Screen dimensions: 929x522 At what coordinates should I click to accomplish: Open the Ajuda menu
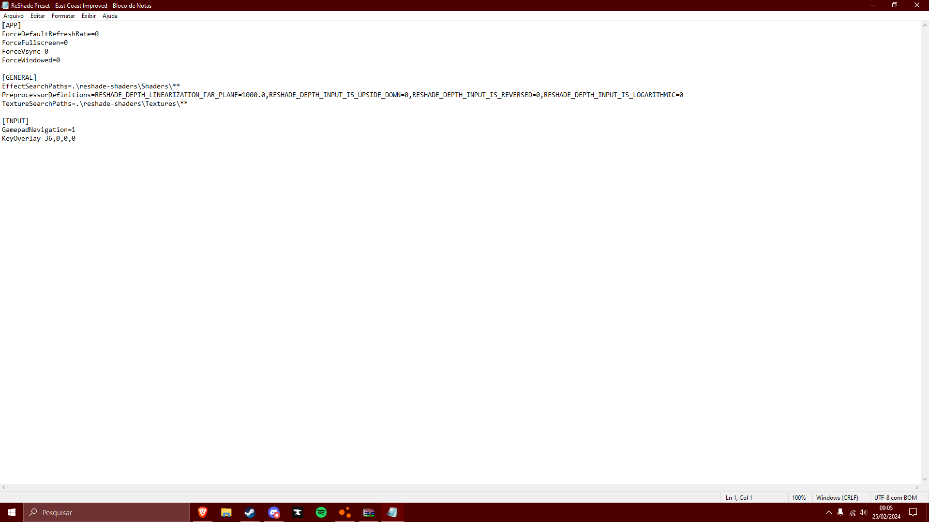pyautogui.click(x=110, y=16)
